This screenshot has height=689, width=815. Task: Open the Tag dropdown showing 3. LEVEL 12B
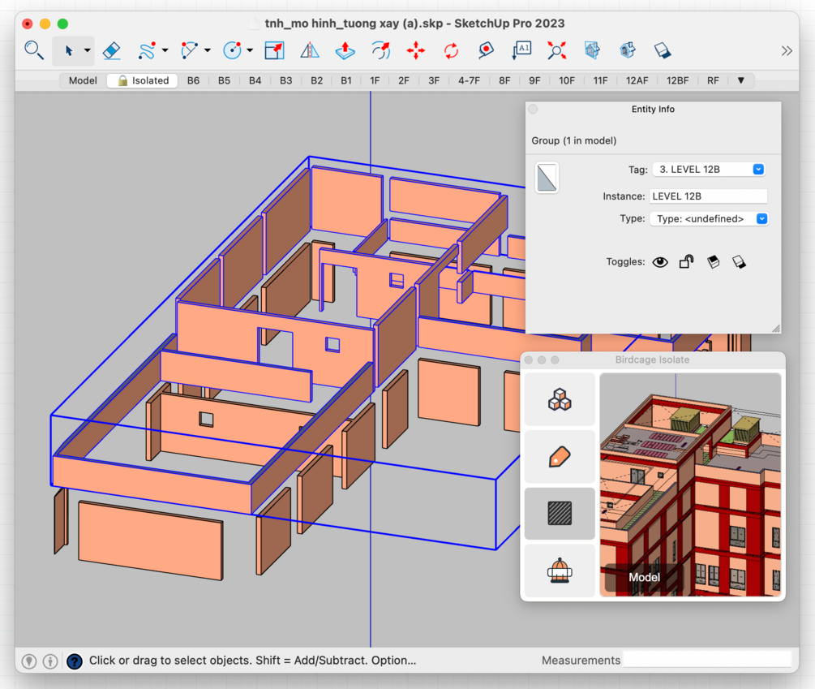pyautogui.click(x=709, y=170)
